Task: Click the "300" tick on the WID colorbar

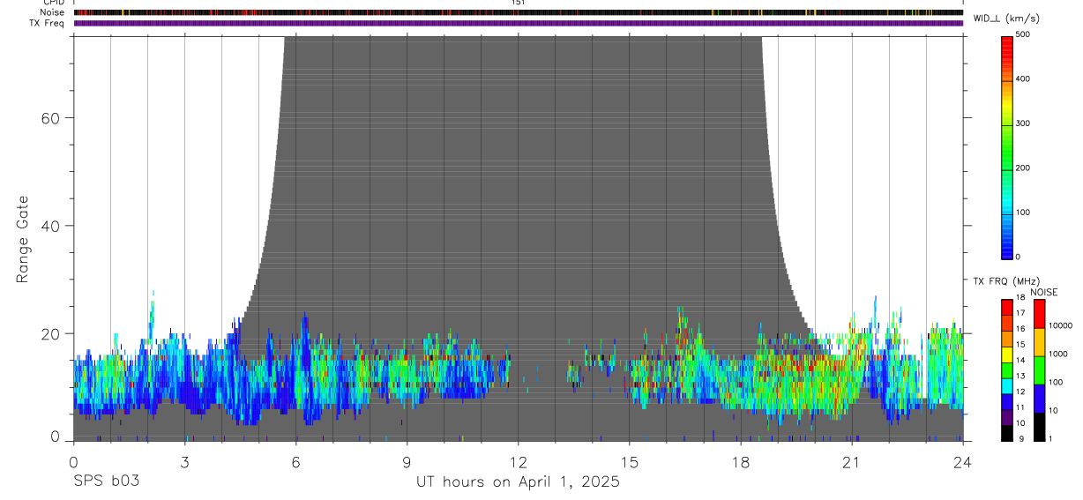Action: 1023,123
